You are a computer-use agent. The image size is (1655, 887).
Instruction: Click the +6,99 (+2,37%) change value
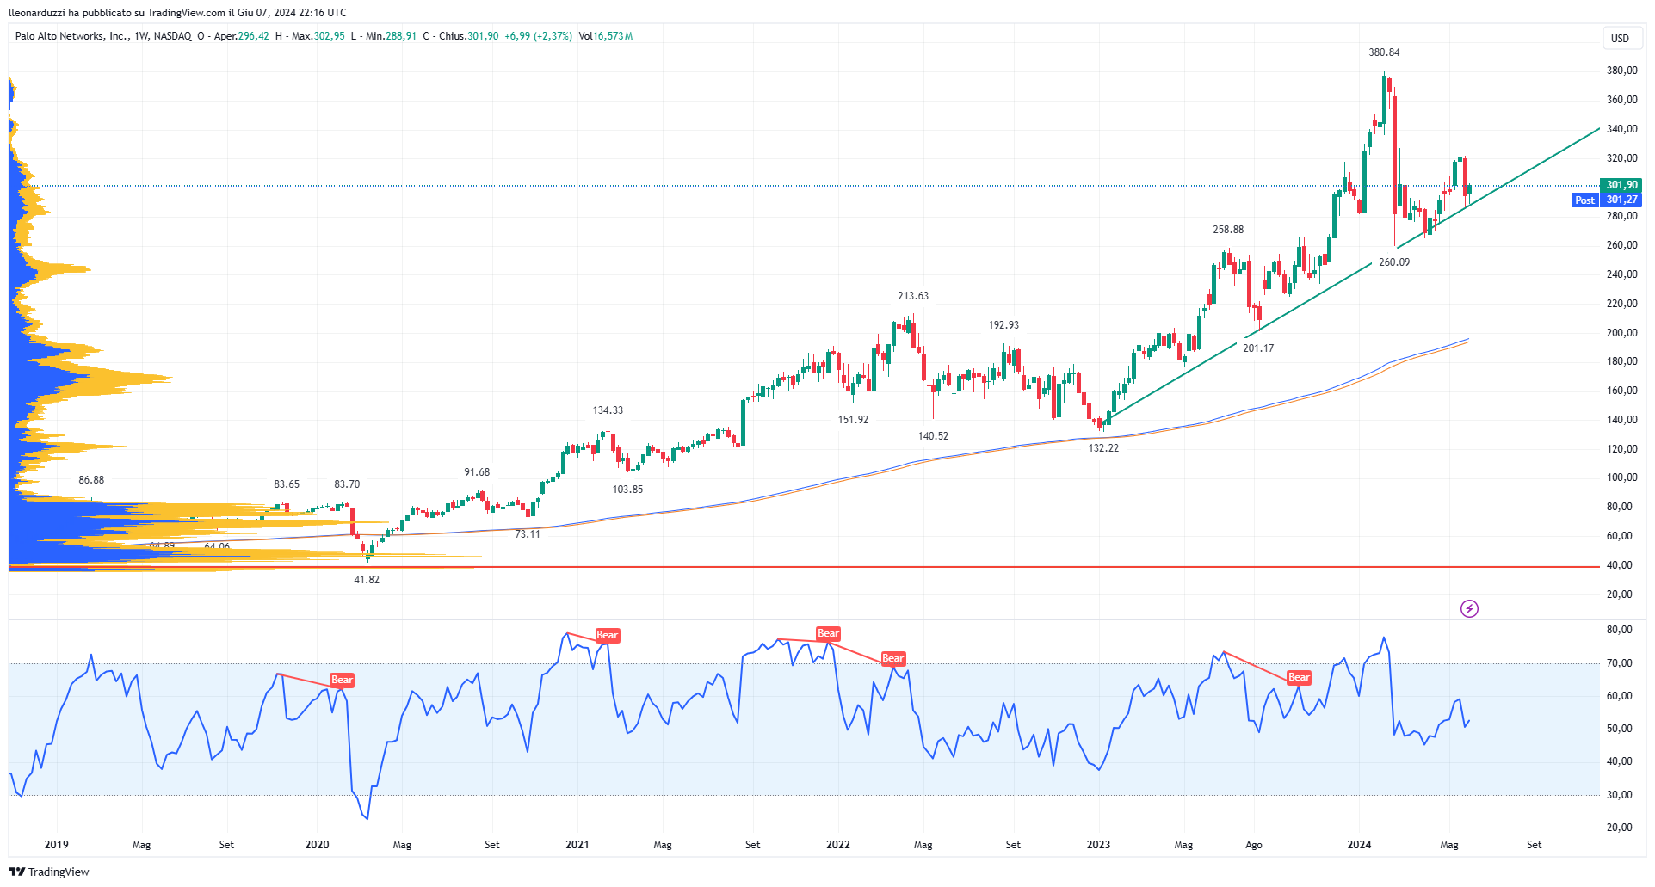(538, 36)
